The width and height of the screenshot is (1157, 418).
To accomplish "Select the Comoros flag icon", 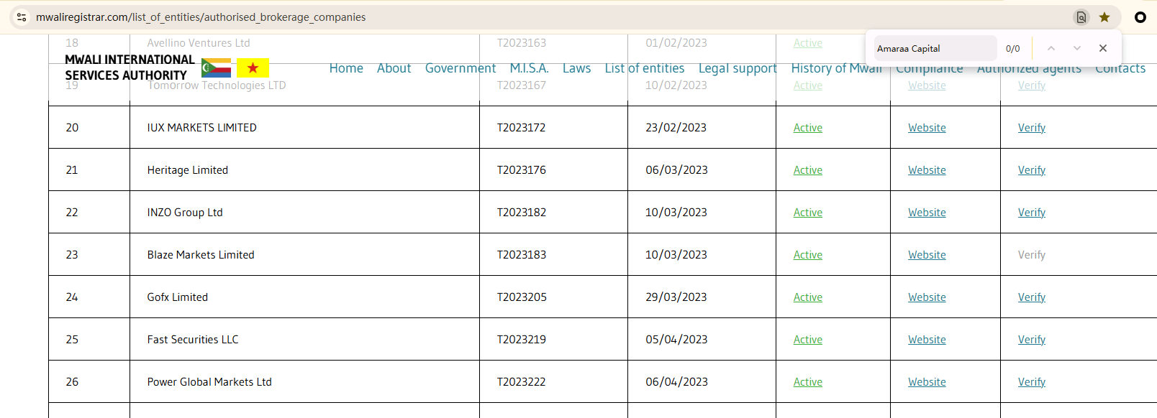I will point(216,68).
